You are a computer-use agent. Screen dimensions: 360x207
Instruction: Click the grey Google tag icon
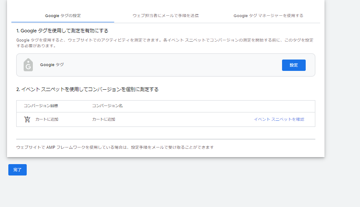[x=28, y=65]
